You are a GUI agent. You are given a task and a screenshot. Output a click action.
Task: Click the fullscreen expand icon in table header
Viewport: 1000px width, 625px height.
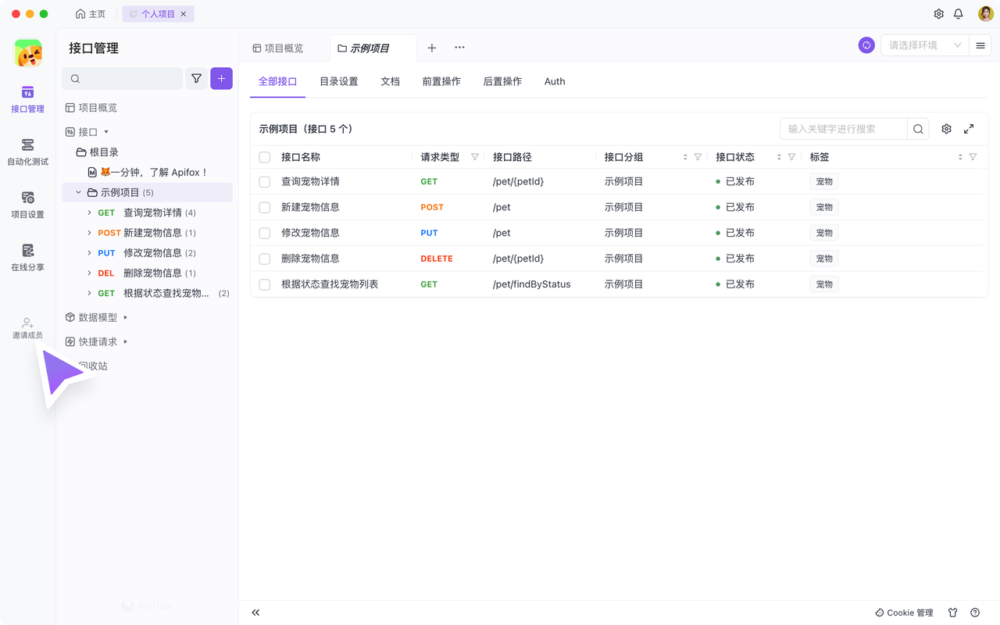pyautogui.click(x=969, y=129)
